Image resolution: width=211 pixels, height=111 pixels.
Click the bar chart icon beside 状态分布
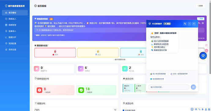click(x=124, y=79)
